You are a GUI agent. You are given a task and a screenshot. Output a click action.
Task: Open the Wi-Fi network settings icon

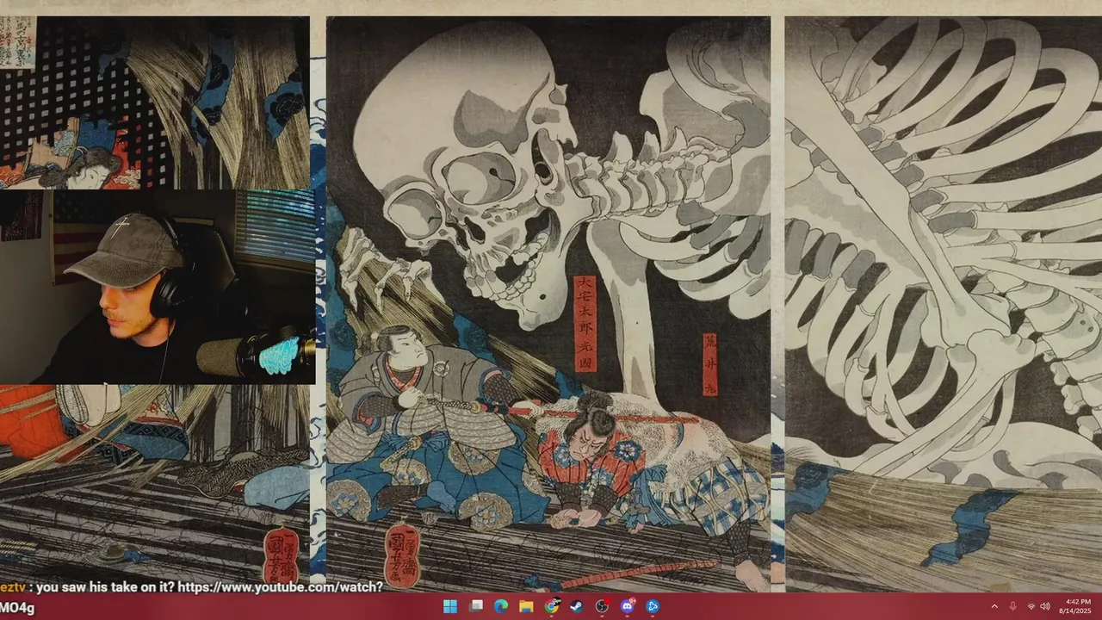pos(1031,606)
